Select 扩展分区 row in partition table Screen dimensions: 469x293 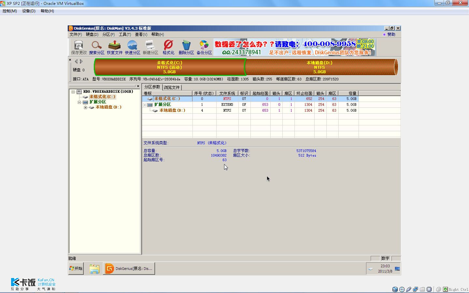pos(250,105)
